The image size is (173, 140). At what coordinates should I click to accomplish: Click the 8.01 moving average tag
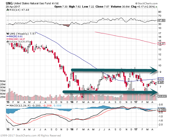pyautogui.click(x=160, y=79)
